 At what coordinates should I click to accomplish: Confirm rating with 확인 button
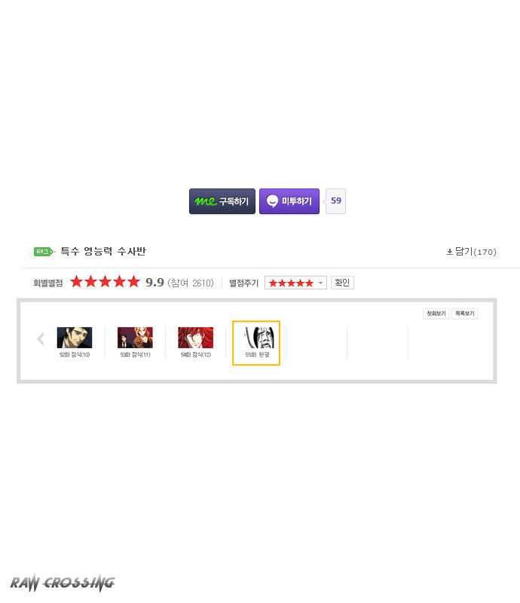[x=342, y=283]
